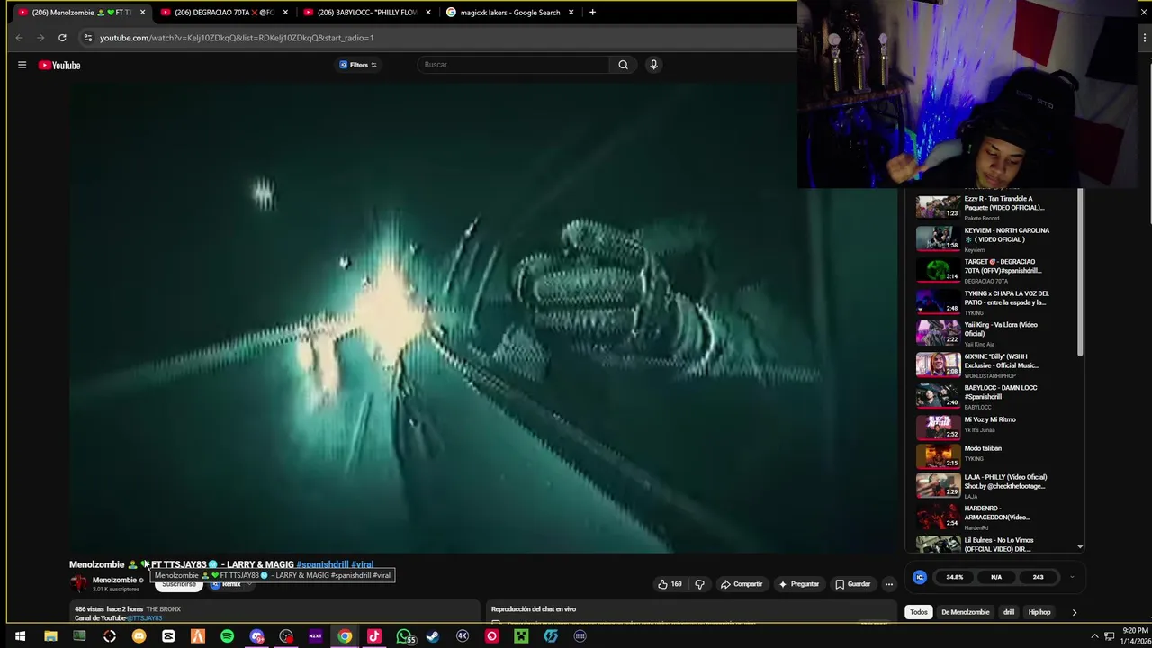The height and width of the screenshot is (648, 1152).
Task: Expand the IQ stats bar chevron
Action: (x=1072, y=577)
